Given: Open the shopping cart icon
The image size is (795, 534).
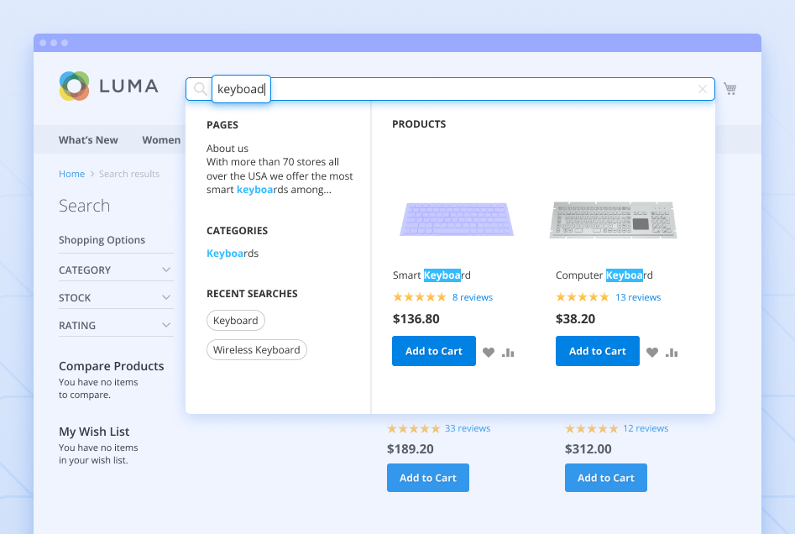Looking at the screenshot, I should [x=730, y=88].
